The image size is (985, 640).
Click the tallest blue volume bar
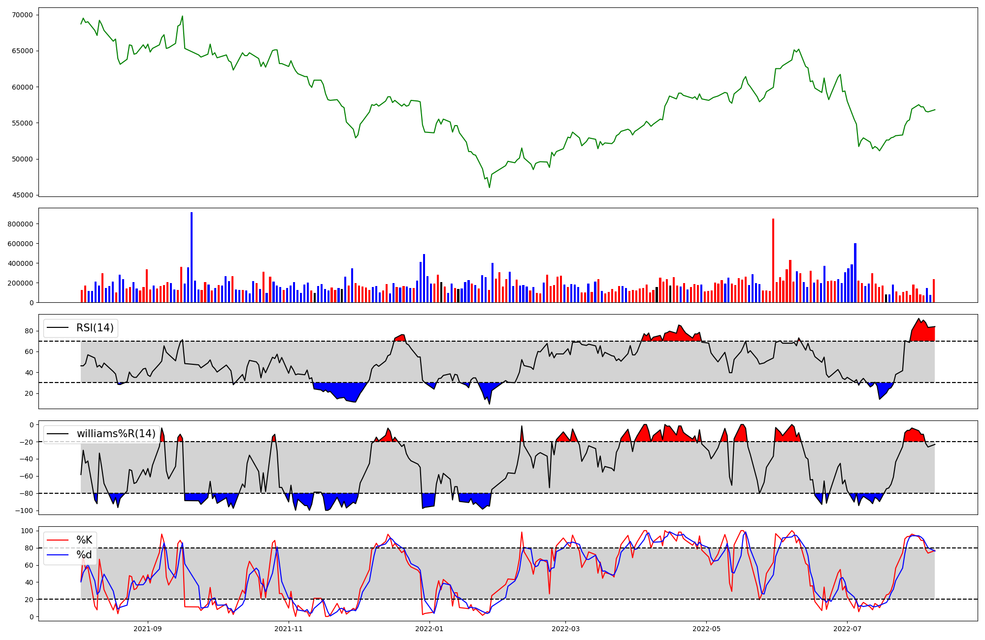pos(192,256)
